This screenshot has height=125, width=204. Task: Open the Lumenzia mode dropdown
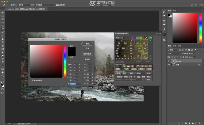point(119,38)
